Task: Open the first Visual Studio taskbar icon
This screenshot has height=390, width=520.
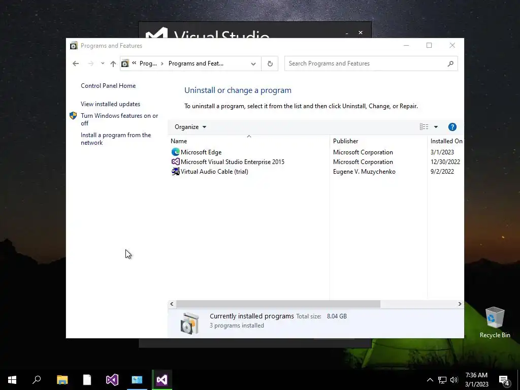Action: tap(112, 380)
